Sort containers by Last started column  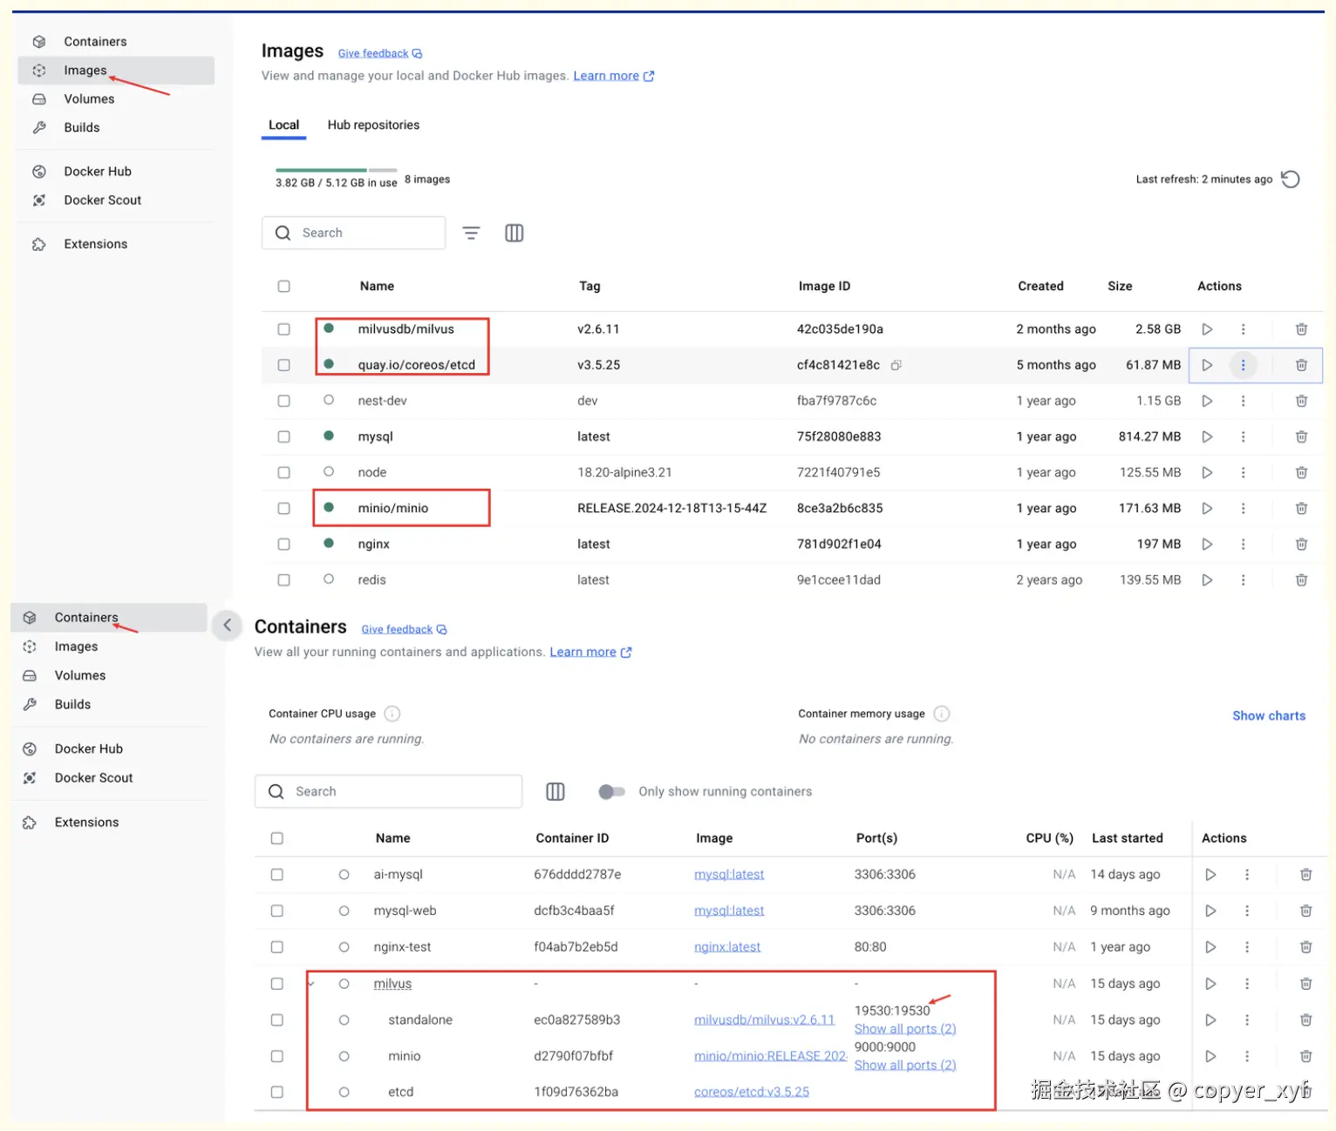[x=1127, y=838]
